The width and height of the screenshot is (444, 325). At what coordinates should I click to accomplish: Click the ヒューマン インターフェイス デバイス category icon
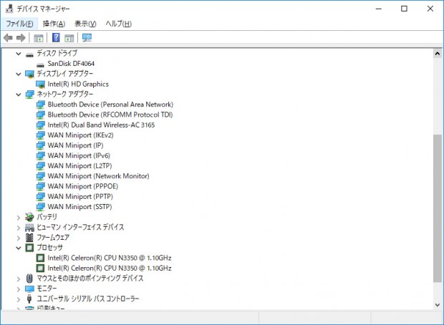click(x=29, y=228)
